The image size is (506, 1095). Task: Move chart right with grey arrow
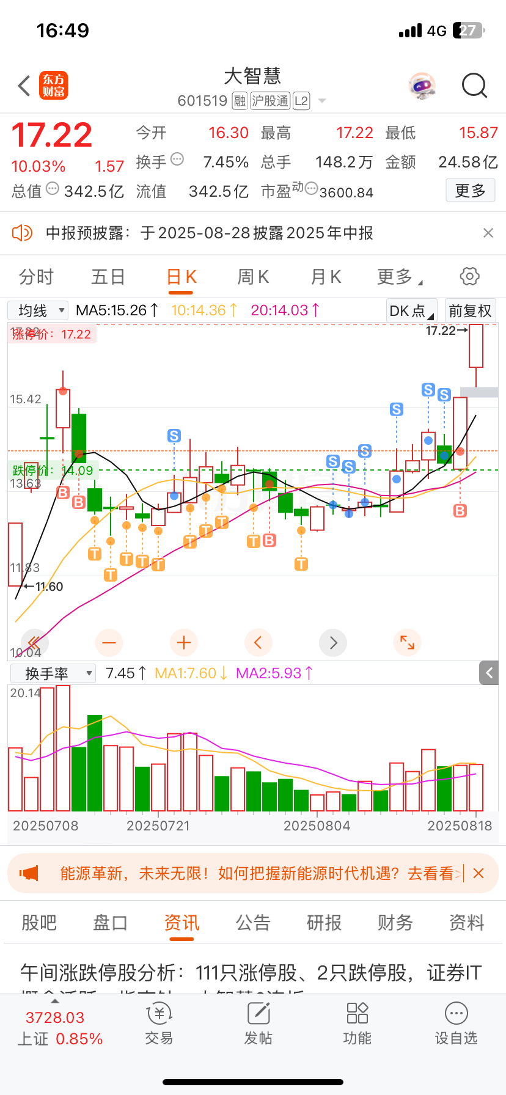(x=333, y=643)
